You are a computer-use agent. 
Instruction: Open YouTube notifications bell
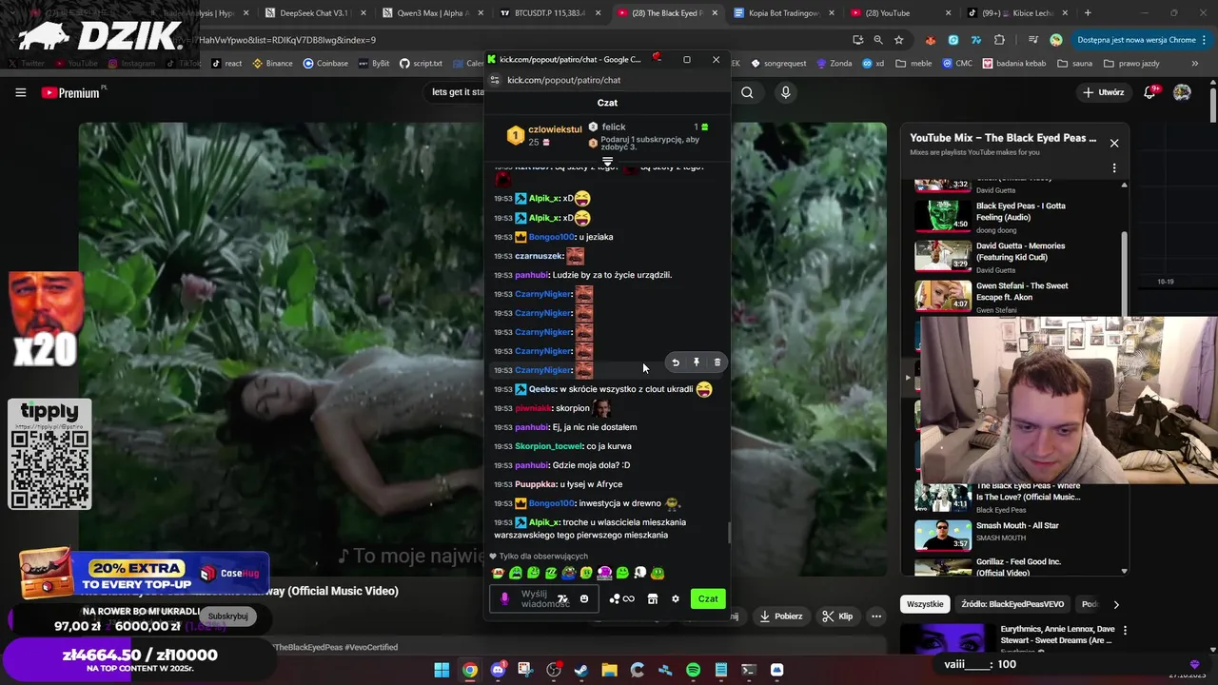[x=1149, y=92]
